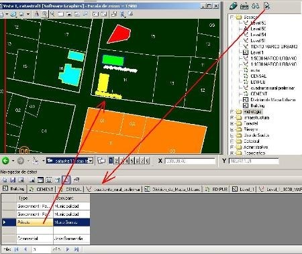302x254 pixels.
Task: Click the green pencil edit icon
Action: [234, 6]
